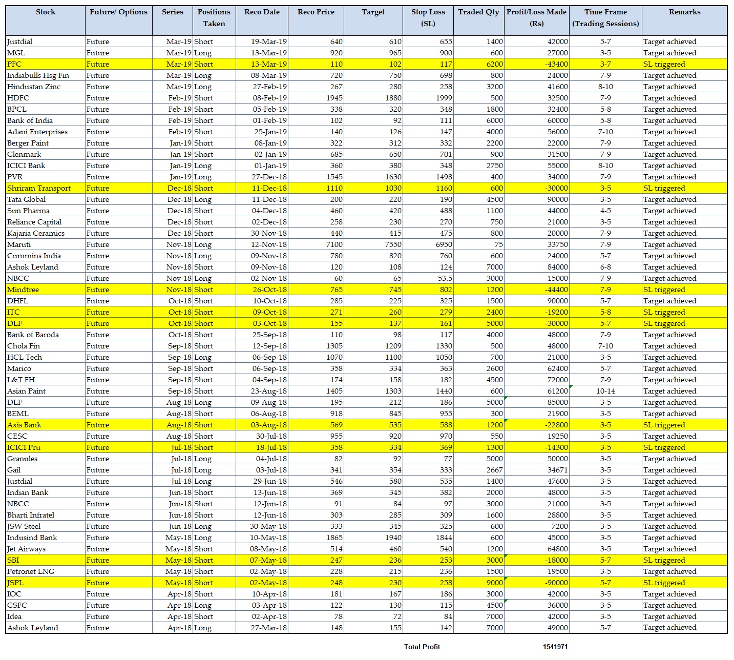Select the Kajaria Ceramics cell
The width and height of the screenshot is (734, 660).
point(46,233)
